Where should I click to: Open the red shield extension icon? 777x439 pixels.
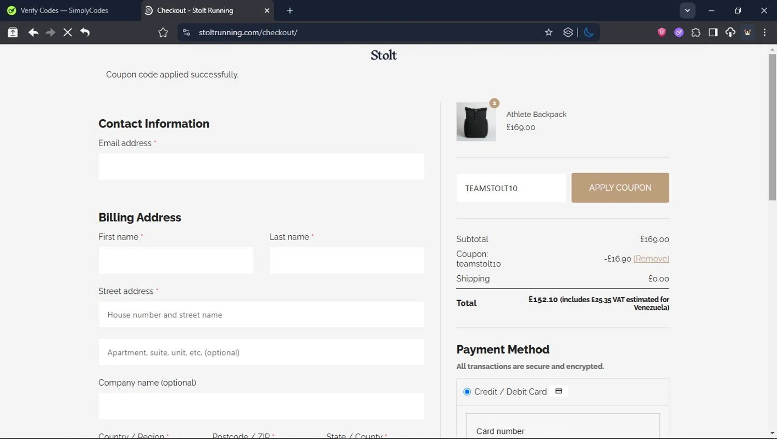pos(661,32)
